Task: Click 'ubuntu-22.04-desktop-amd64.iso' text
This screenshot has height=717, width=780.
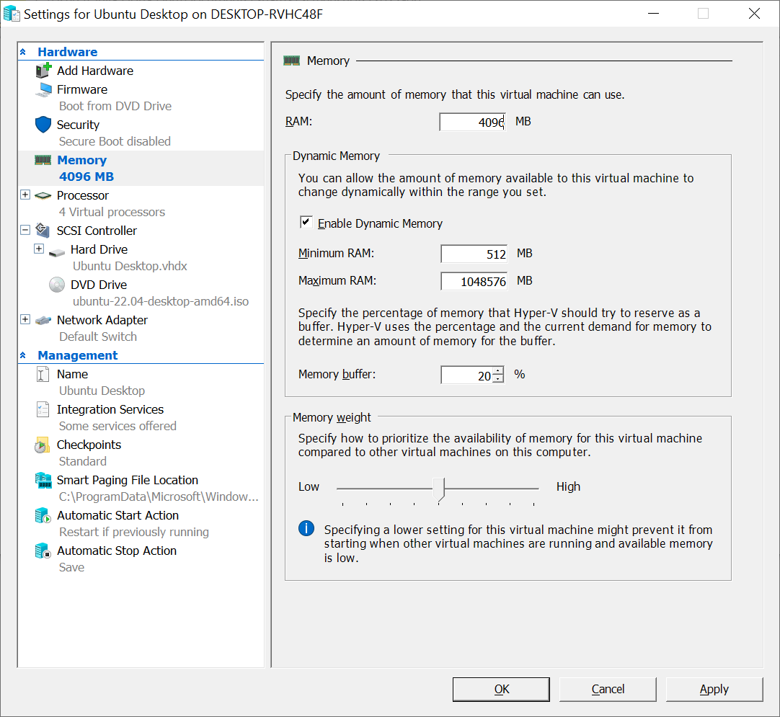Action: click(x=161, y=301)
